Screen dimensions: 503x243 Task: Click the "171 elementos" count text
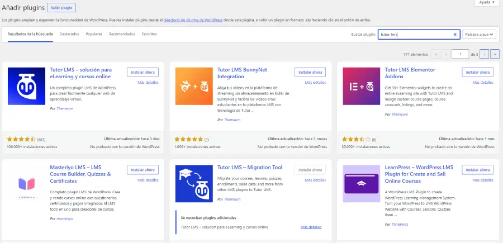tap(416, 55)
